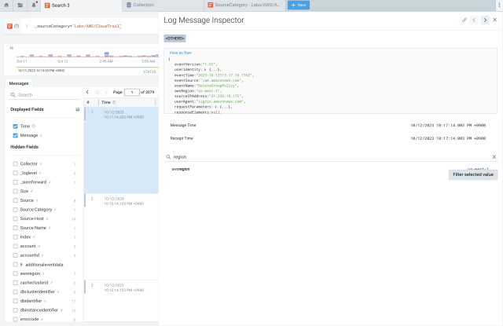Click Filter selected value button
The image size is (503, 326).
coord(473,174)
